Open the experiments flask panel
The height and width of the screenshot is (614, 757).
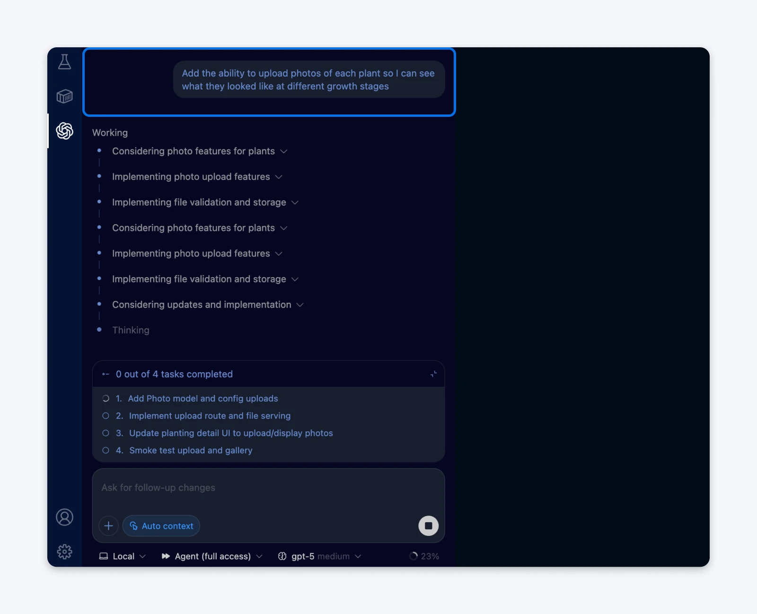pyautogui.click(x=65, y=61)
